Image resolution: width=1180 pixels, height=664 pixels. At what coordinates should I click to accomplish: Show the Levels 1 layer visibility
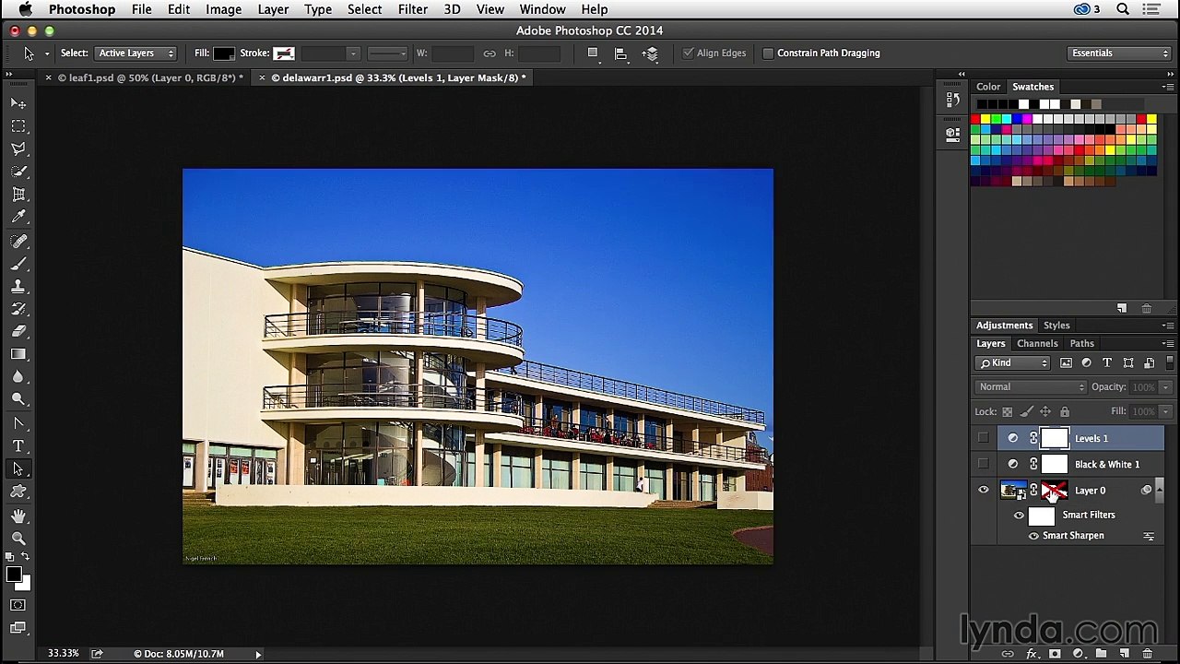pos(984,438)
